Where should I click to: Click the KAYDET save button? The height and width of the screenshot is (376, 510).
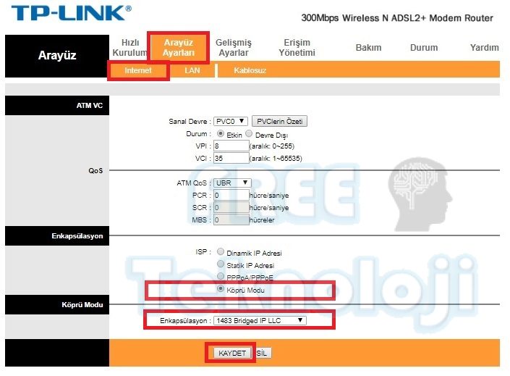click(x=231, y=353)
